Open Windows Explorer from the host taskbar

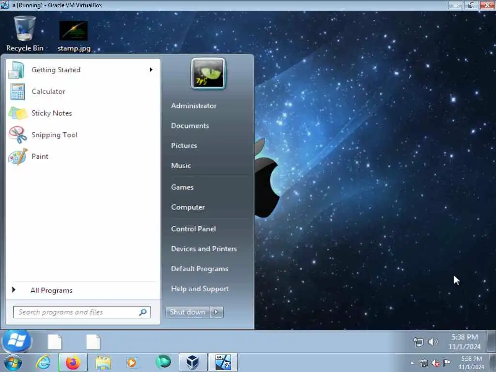pyautogui.click(x=103, y=363)
